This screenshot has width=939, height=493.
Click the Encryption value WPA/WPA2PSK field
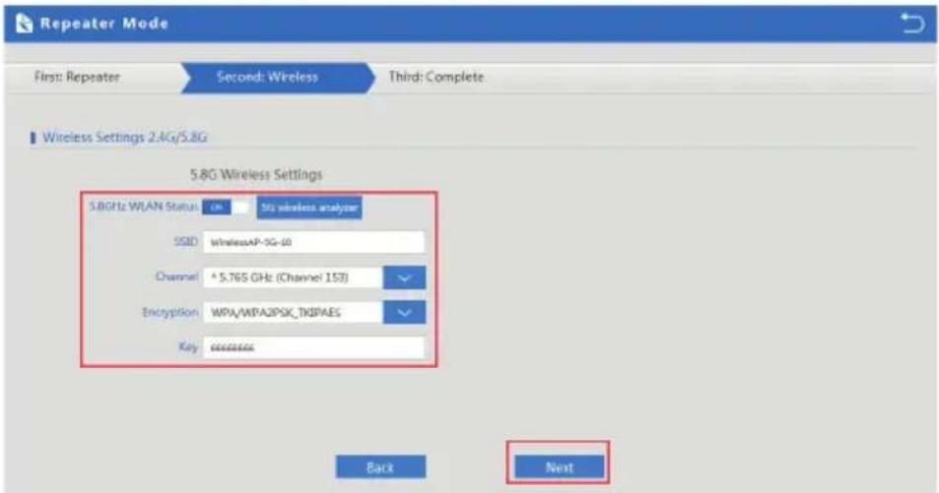(x=293, y=312)
